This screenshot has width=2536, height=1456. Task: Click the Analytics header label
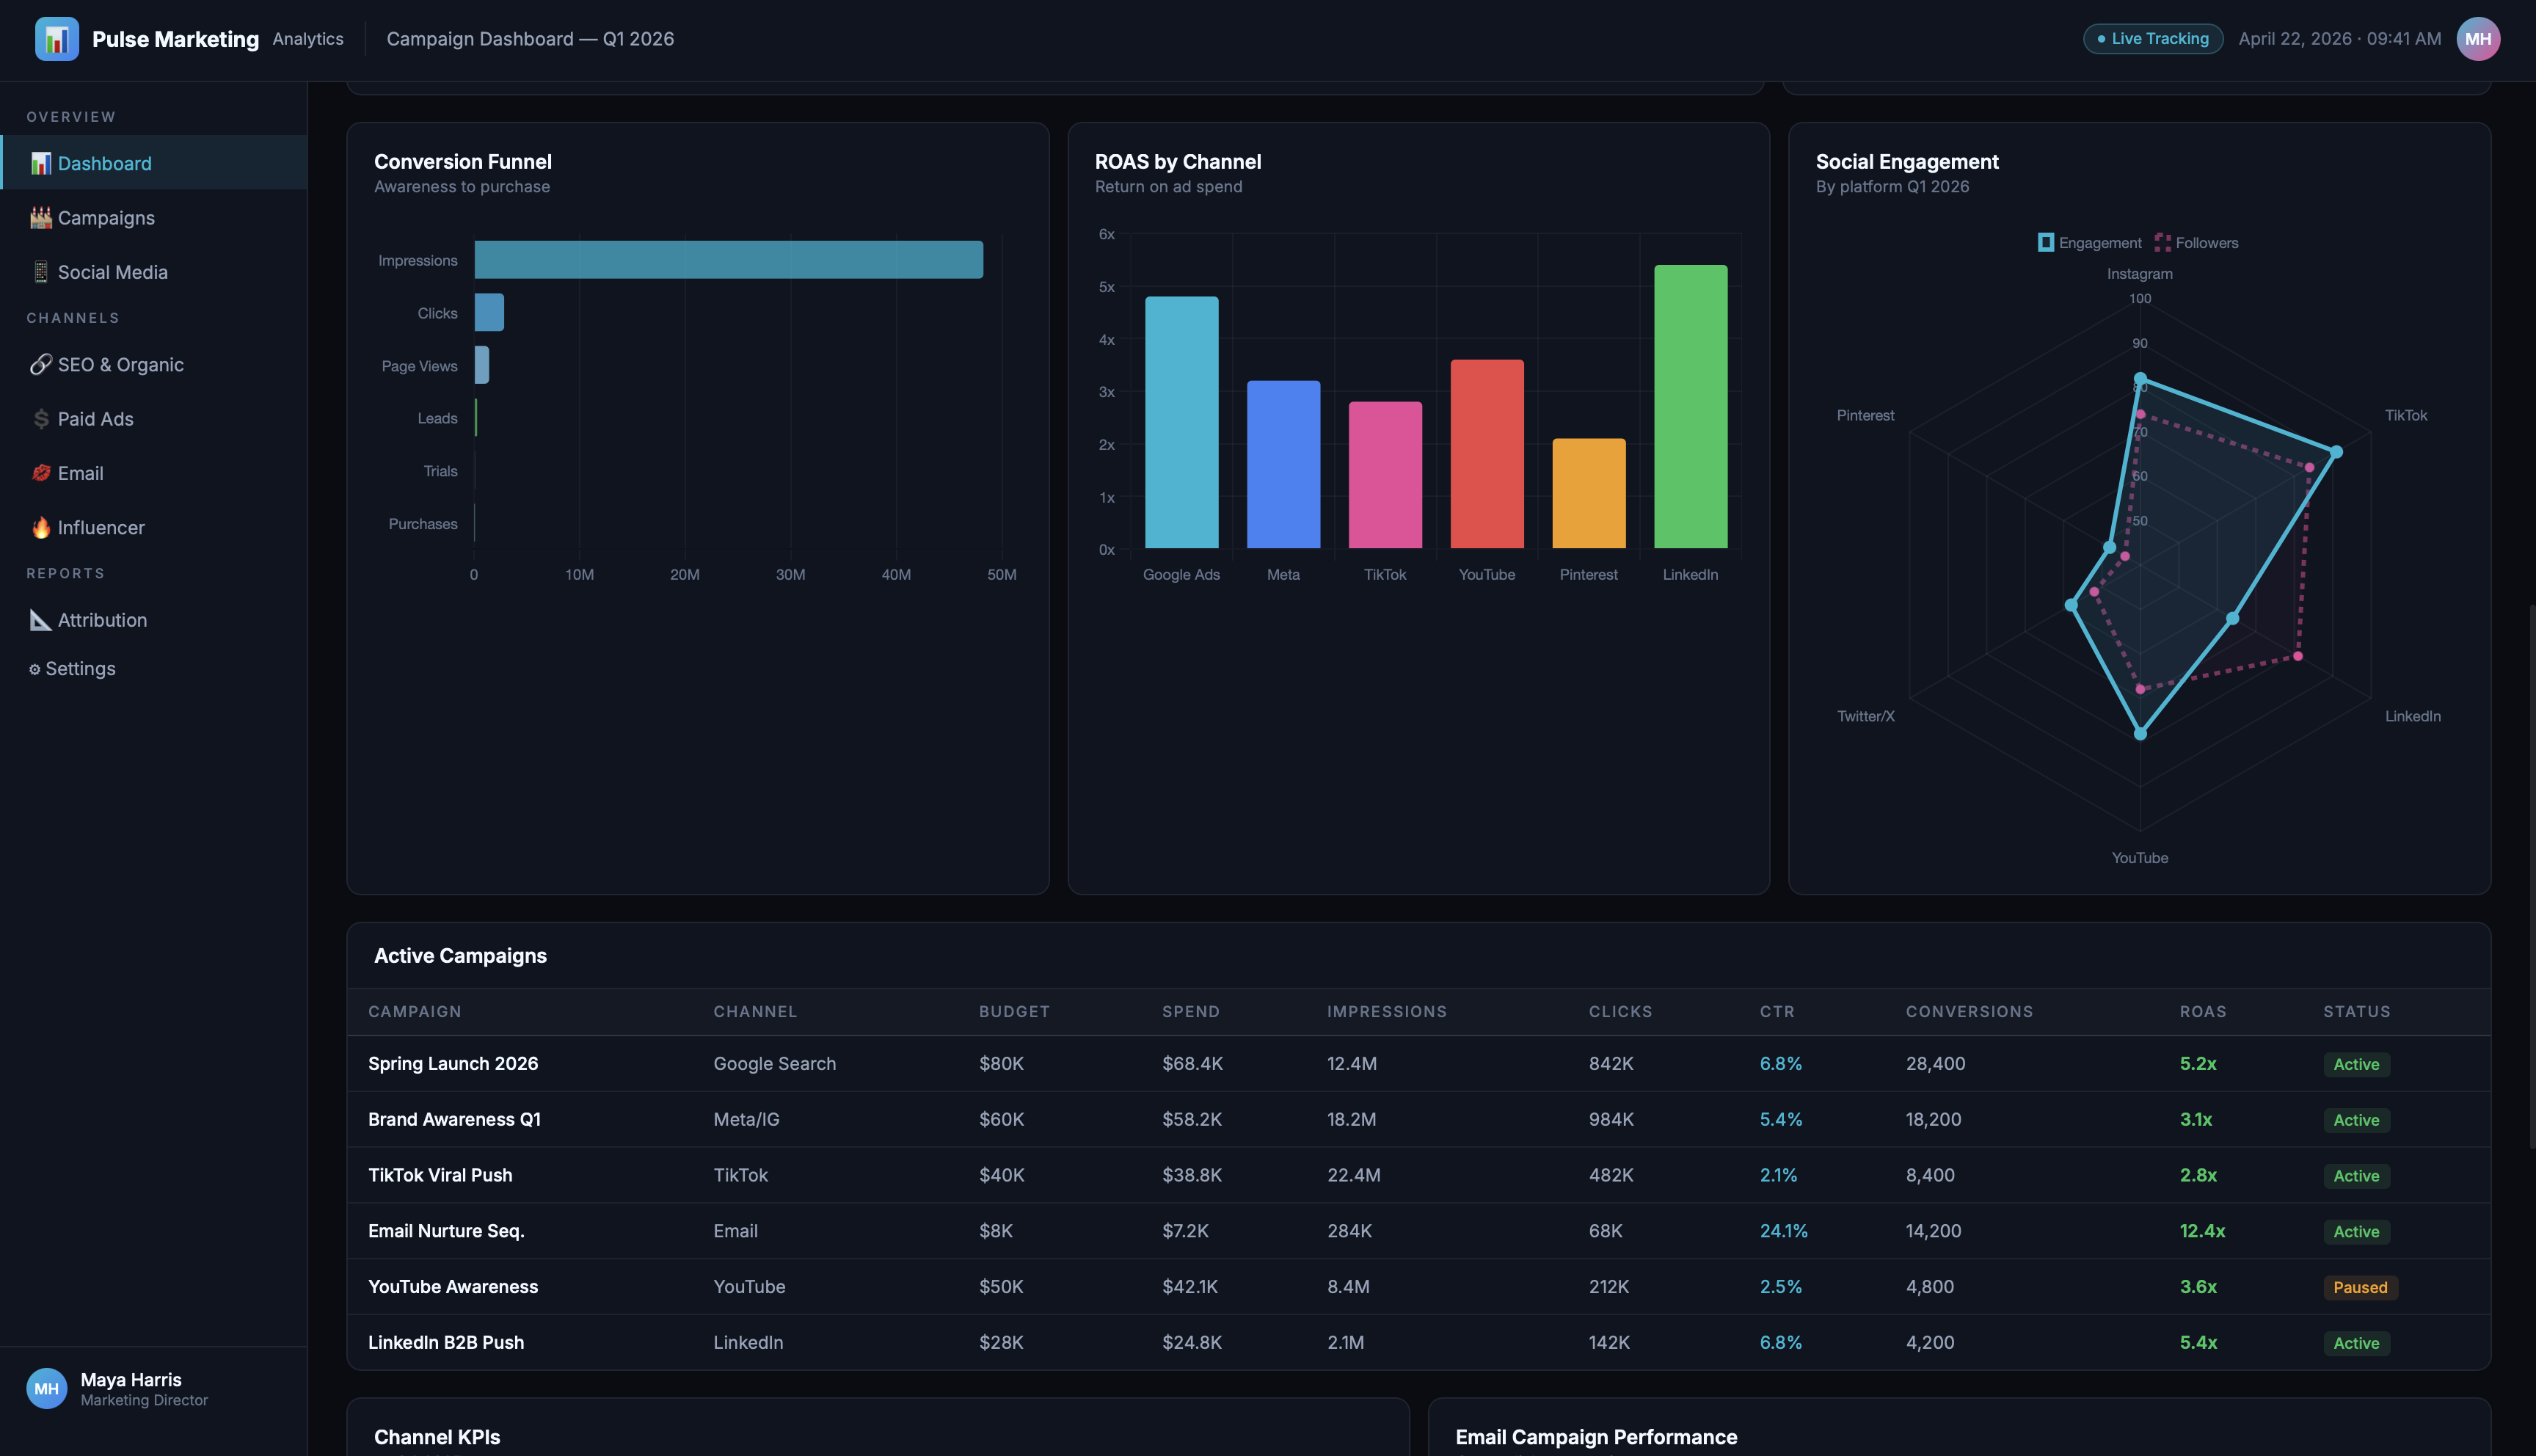pyautogui.click(x=308, y=39)
